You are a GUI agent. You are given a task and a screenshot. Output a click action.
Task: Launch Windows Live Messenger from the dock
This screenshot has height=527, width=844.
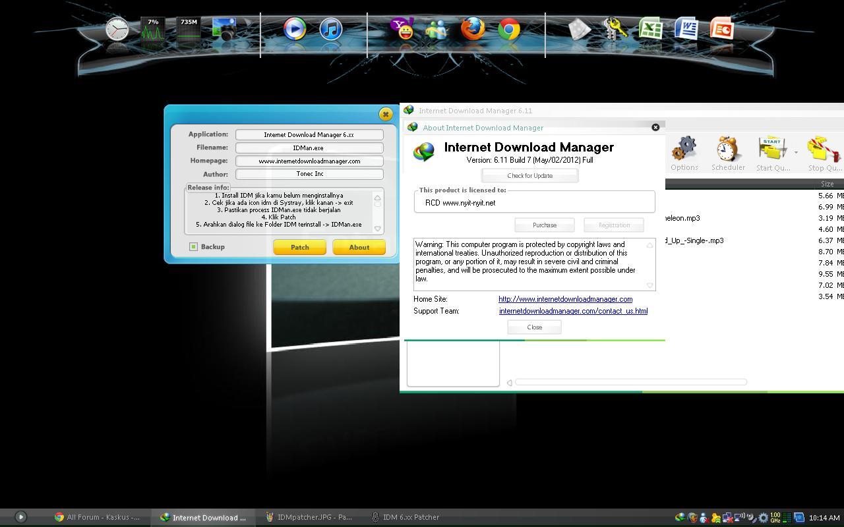pos(437,30)
